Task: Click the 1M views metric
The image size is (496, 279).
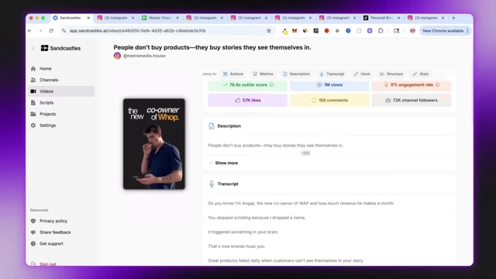Action: (x=329, y=85)
